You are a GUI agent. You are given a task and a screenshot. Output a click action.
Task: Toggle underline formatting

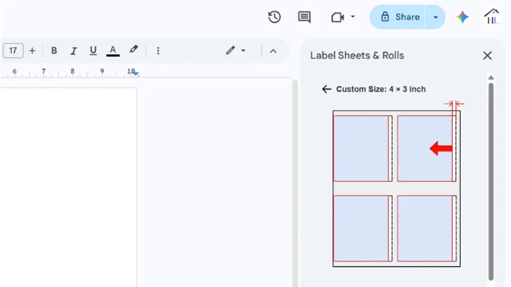click(93, 50)
